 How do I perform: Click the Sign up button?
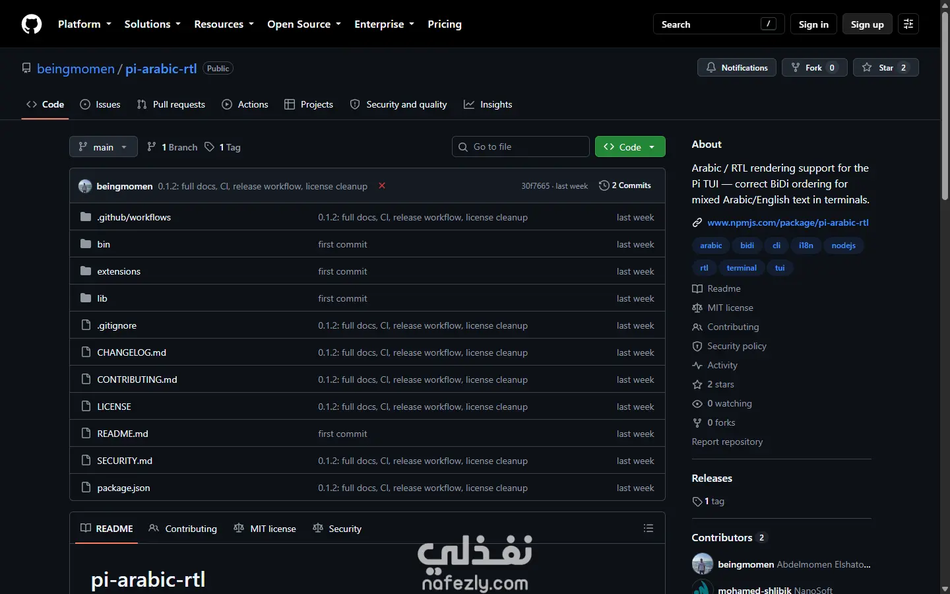[868, 24]
